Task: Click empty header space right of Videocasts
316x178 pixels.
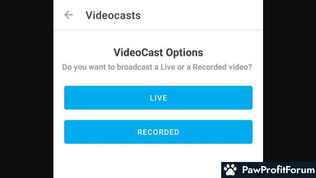Action: point(202,15)
